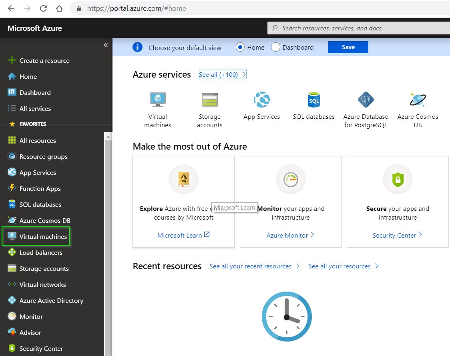Click the browser reload icon
Image resolution: width=450 pixels, height=356 pixels.
pos(43,8)
